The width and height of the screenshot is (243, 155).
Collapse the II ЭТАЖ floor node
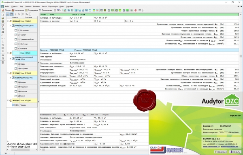tap(8, 73)
